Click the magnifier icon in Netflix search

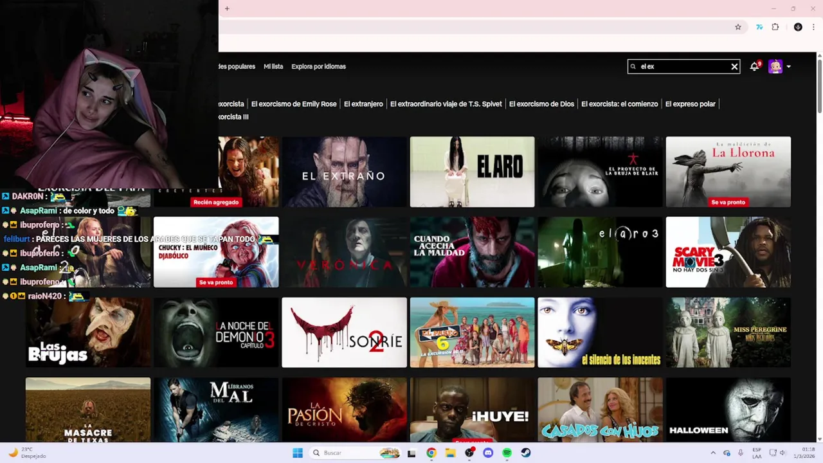click(x=633, y=67)
